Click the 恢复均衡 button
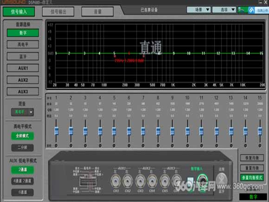 252,158
